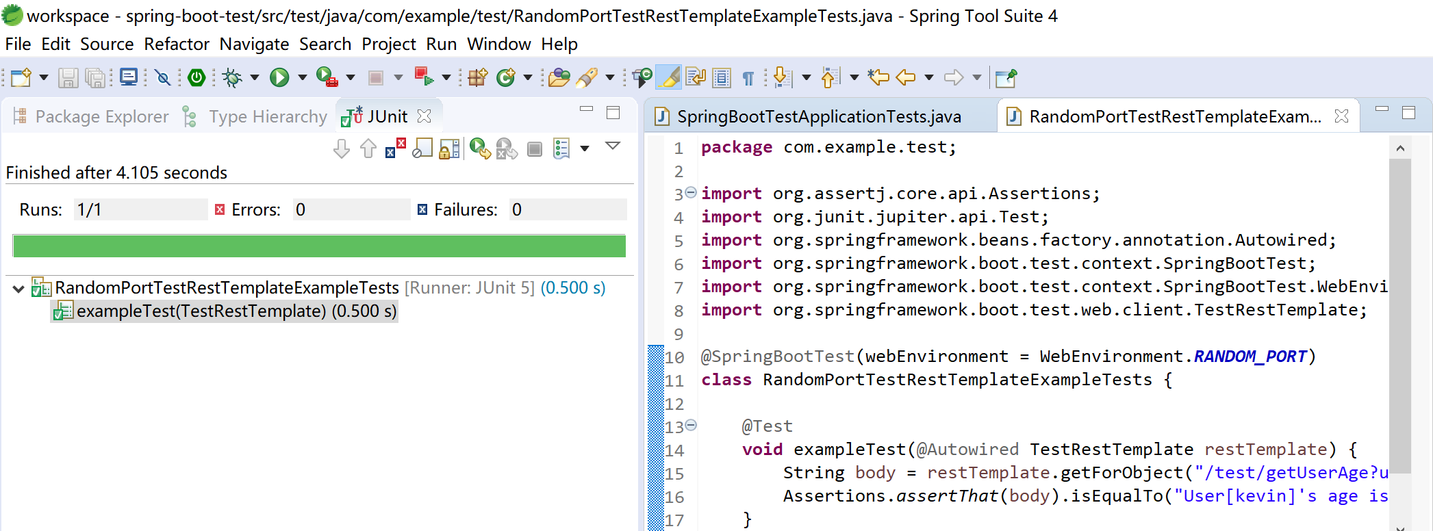1433x531 pixels.
Task: Click the green JUnit progress bar
Action: pyautogui.click(x=319, y=246)
